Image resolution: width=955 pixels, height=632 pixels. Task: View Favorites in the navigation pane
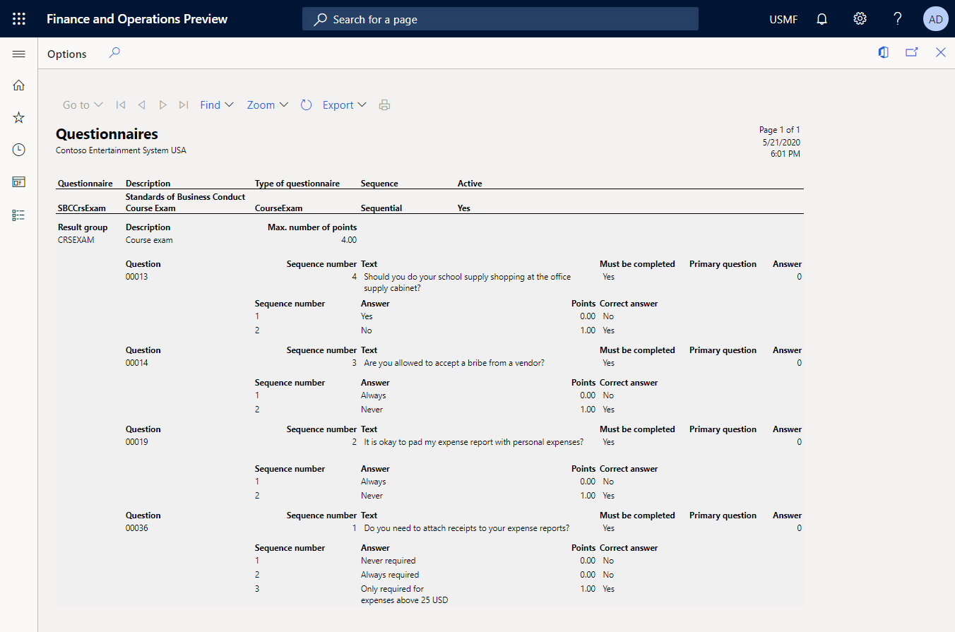[x=18, y=117]
